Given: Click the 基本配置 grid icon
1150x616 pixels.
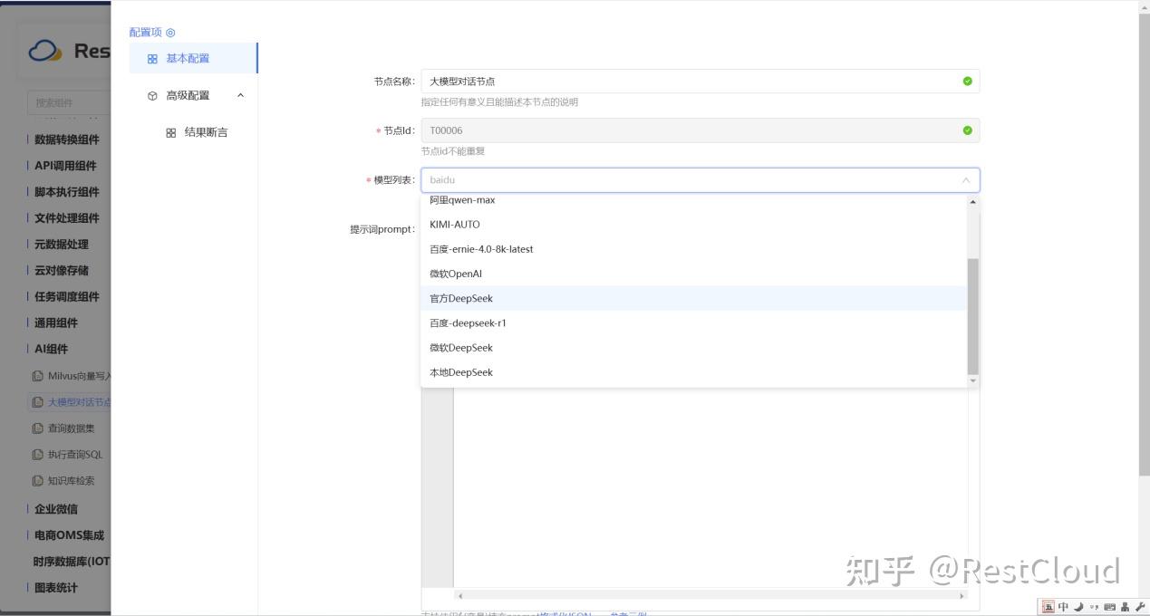Looking at the screenshot, I should (150, 58).
